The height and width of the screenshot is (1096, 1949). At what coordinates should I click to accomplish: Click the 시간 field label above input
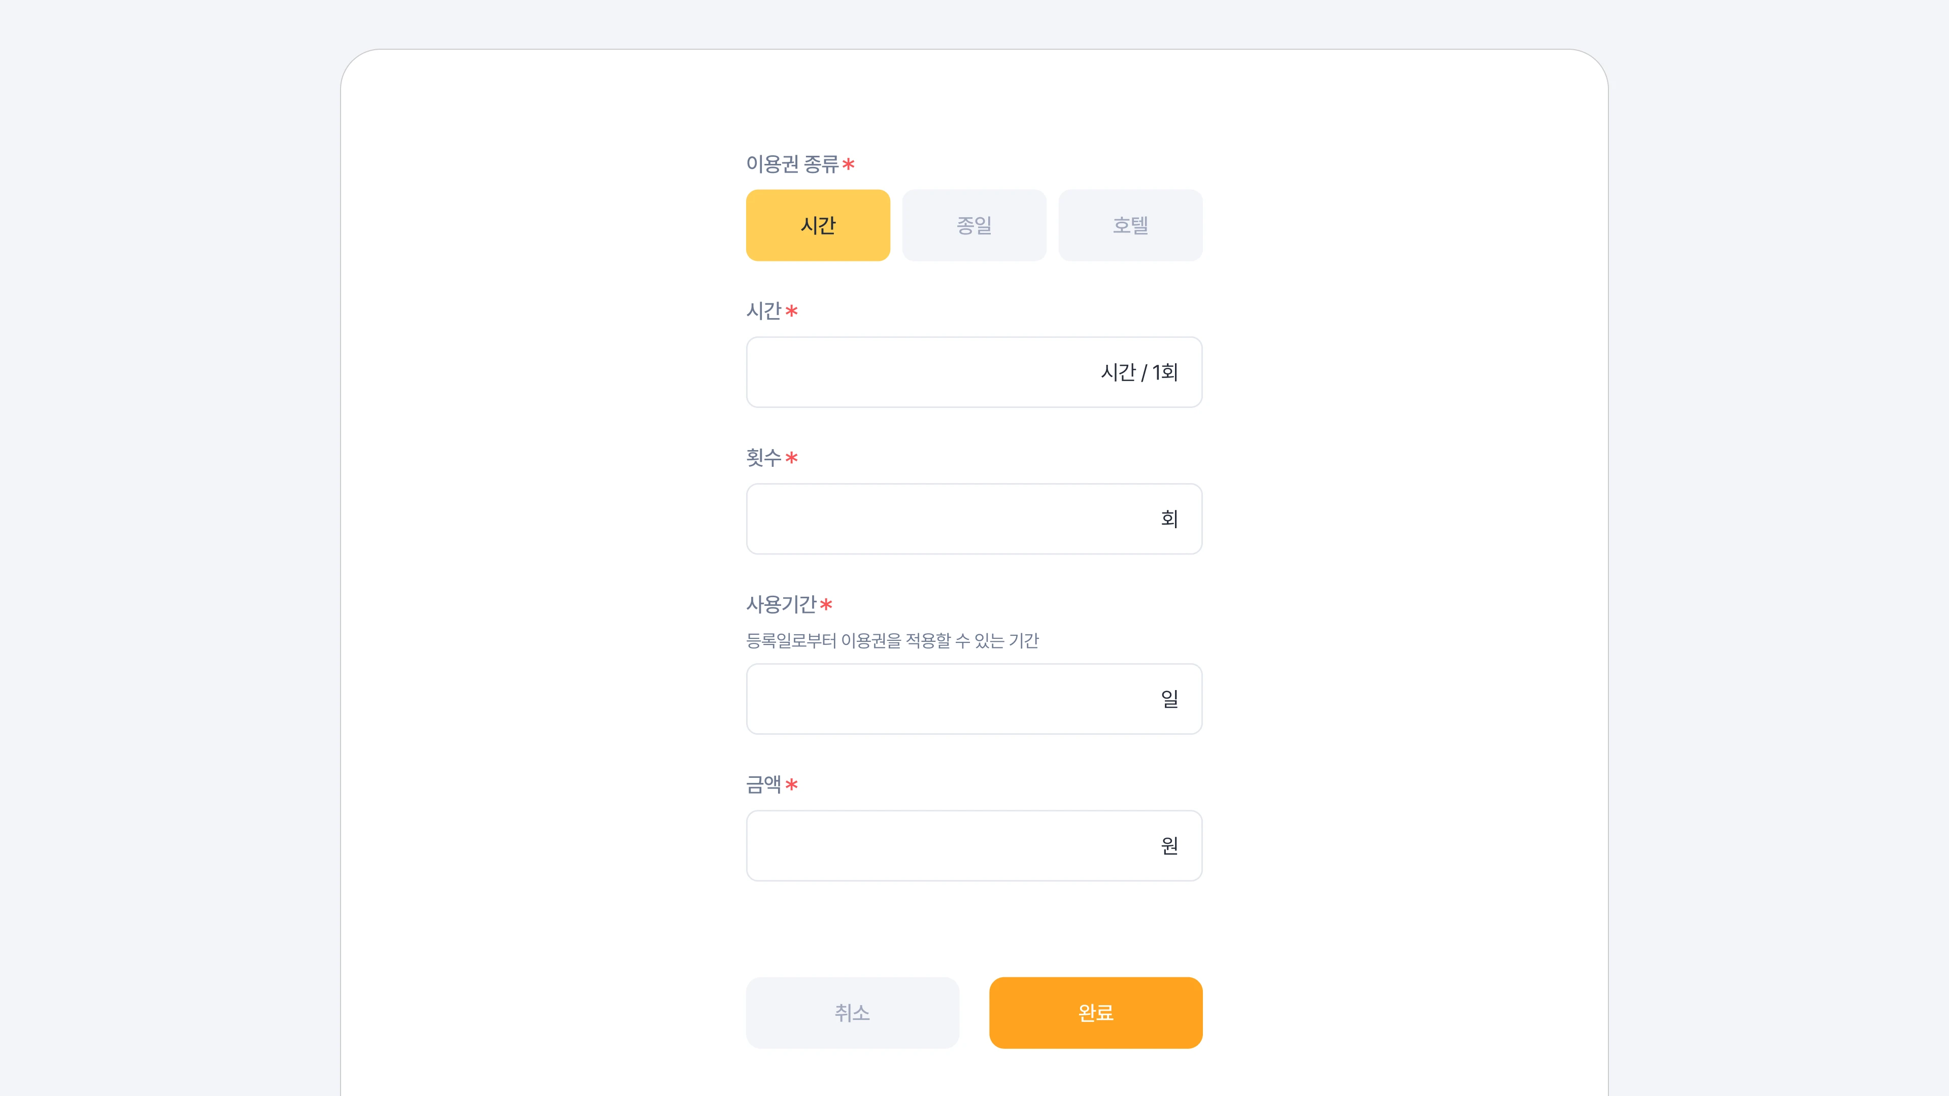tap(763, 311)
